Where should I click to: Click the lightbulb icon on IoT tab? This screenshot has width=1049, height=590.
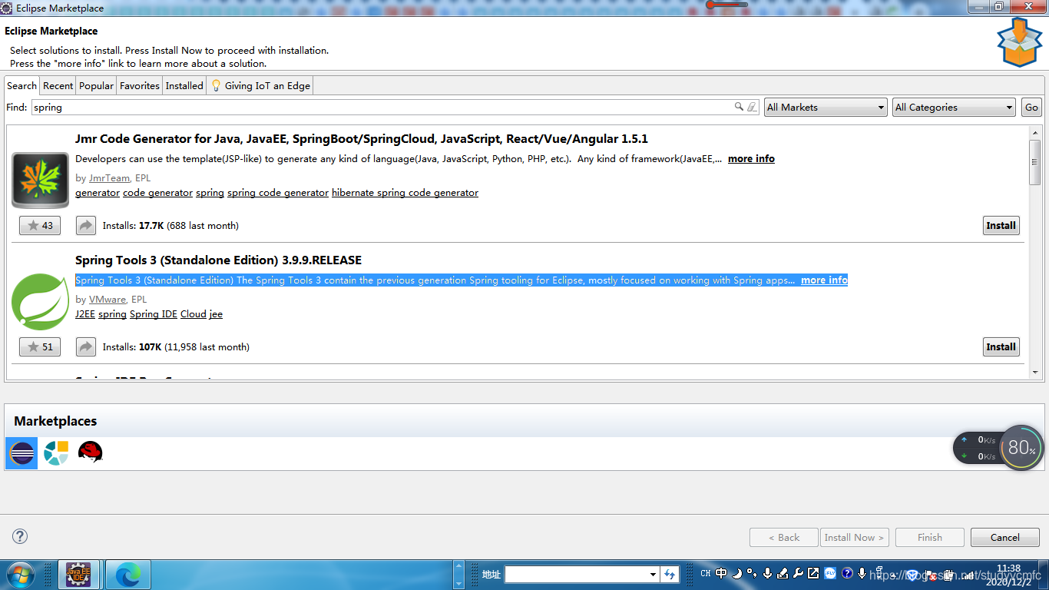(216, 85)
